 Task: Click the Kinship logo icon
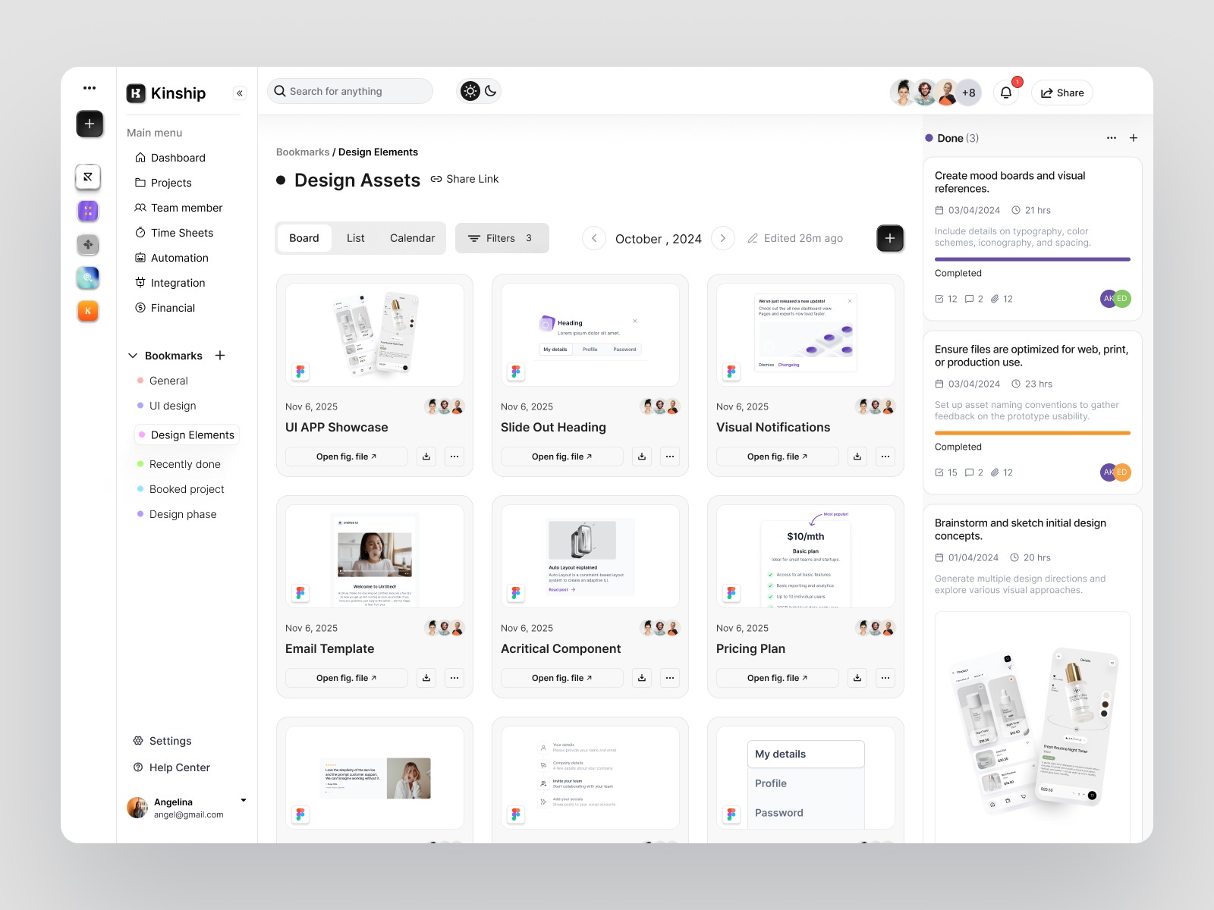tap(136, 93)
